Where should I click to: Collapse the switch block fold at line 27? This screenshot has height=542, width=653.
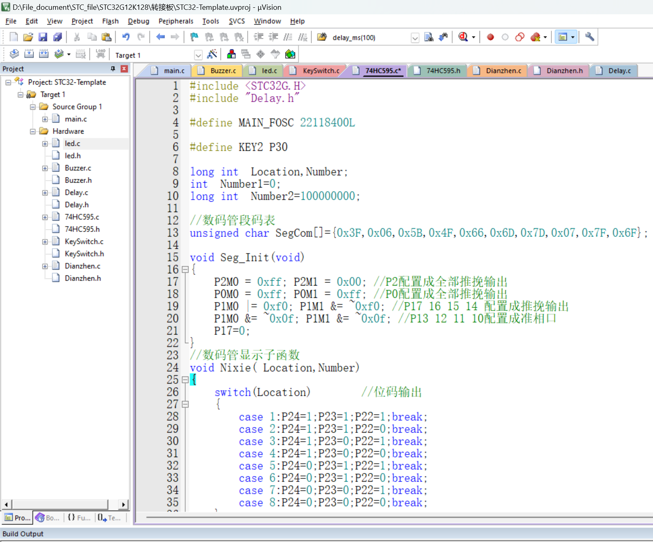click(x=185, y=404)
